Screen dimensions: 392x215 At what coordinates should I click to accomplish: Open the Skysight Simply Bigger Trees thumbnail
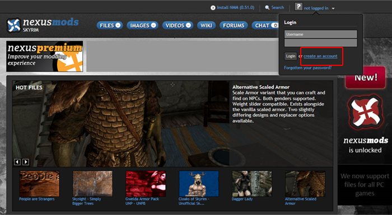[x=92, y=184]
